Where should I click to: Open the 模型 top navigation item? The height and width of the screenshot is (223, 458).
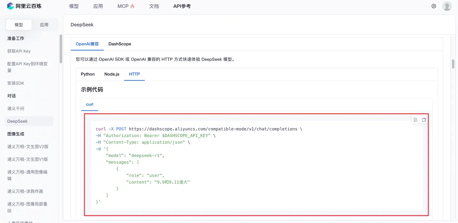(x=74, y=6)
